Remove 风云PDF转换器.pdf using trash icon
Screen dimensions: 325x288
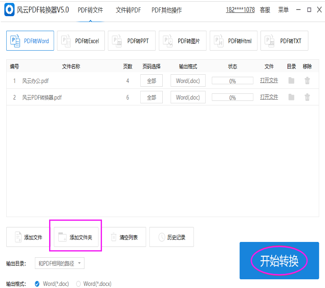pyautogui.click(x=307, y=97)
